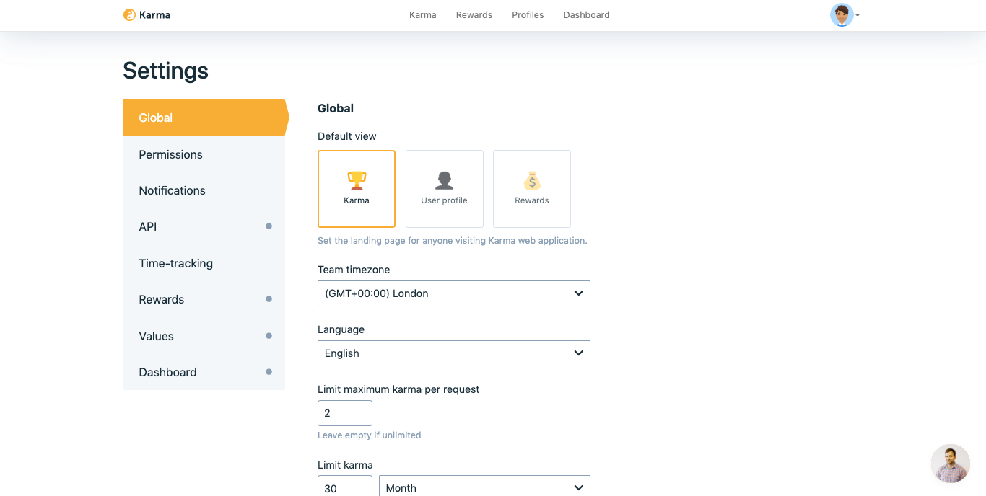Click the trophy icon in the Karma card
Viewport: 986px width, 496px height.
pos(357,180)
